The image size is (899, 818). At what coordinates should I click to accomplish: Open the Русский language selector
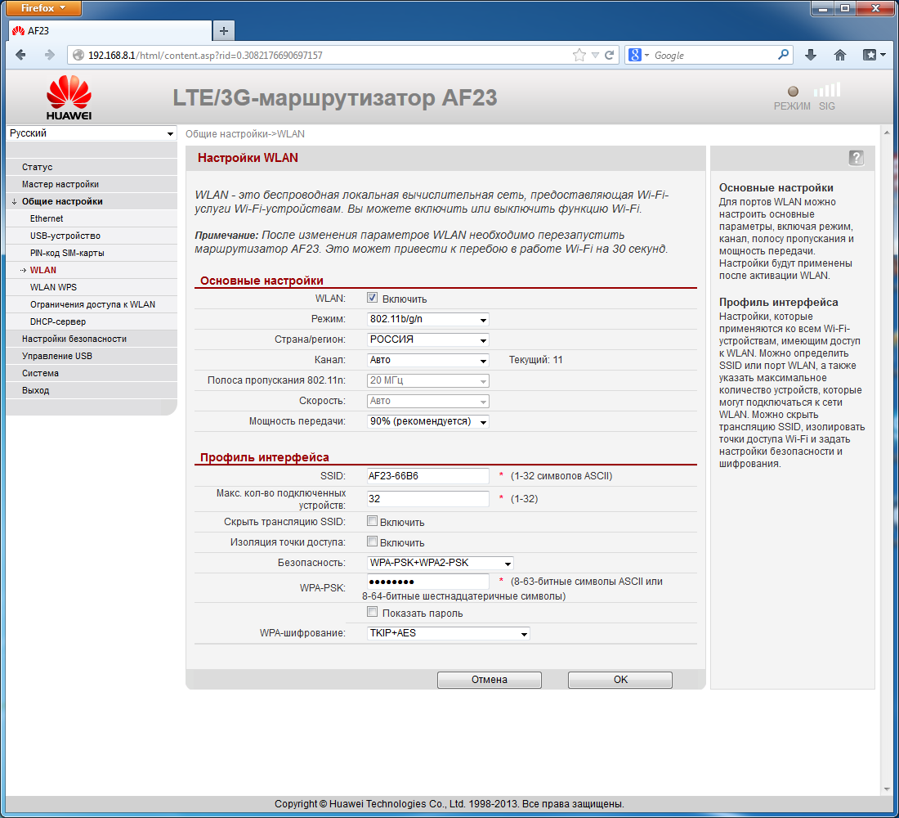92,133
